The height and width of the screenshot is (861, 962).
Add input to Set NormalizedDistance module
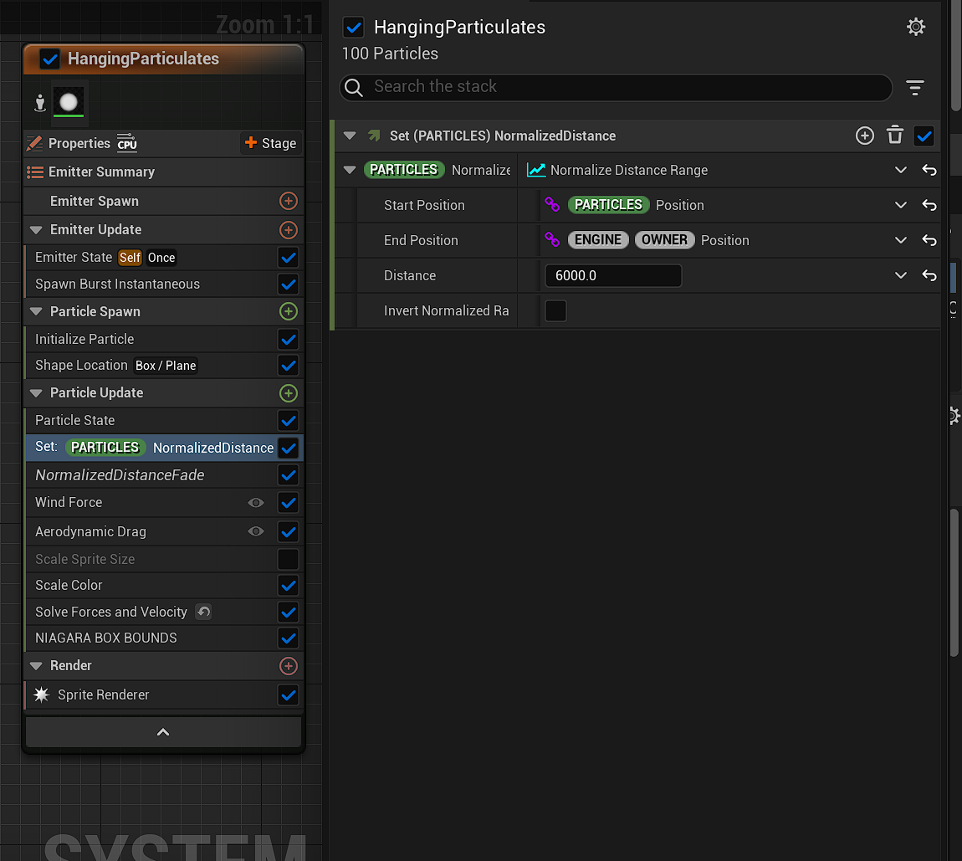pos(864,136)
